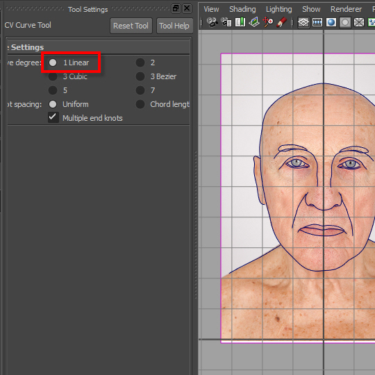
Task: Select Chord length knot spacing
Action: click(140, 104)
